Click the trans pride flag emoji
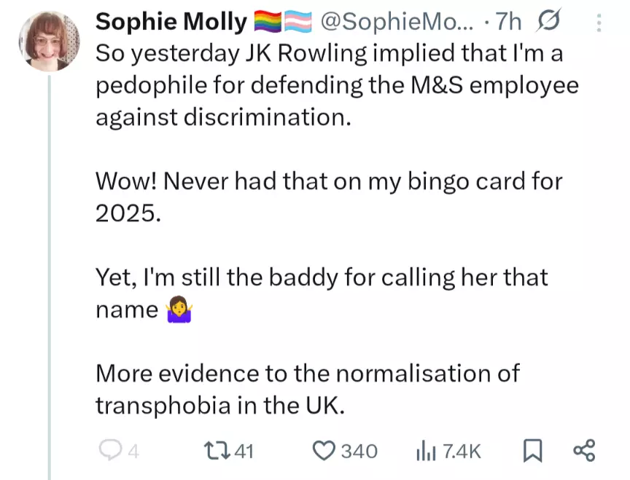Screen dimensions: 630x480 (x=297, y=23)
